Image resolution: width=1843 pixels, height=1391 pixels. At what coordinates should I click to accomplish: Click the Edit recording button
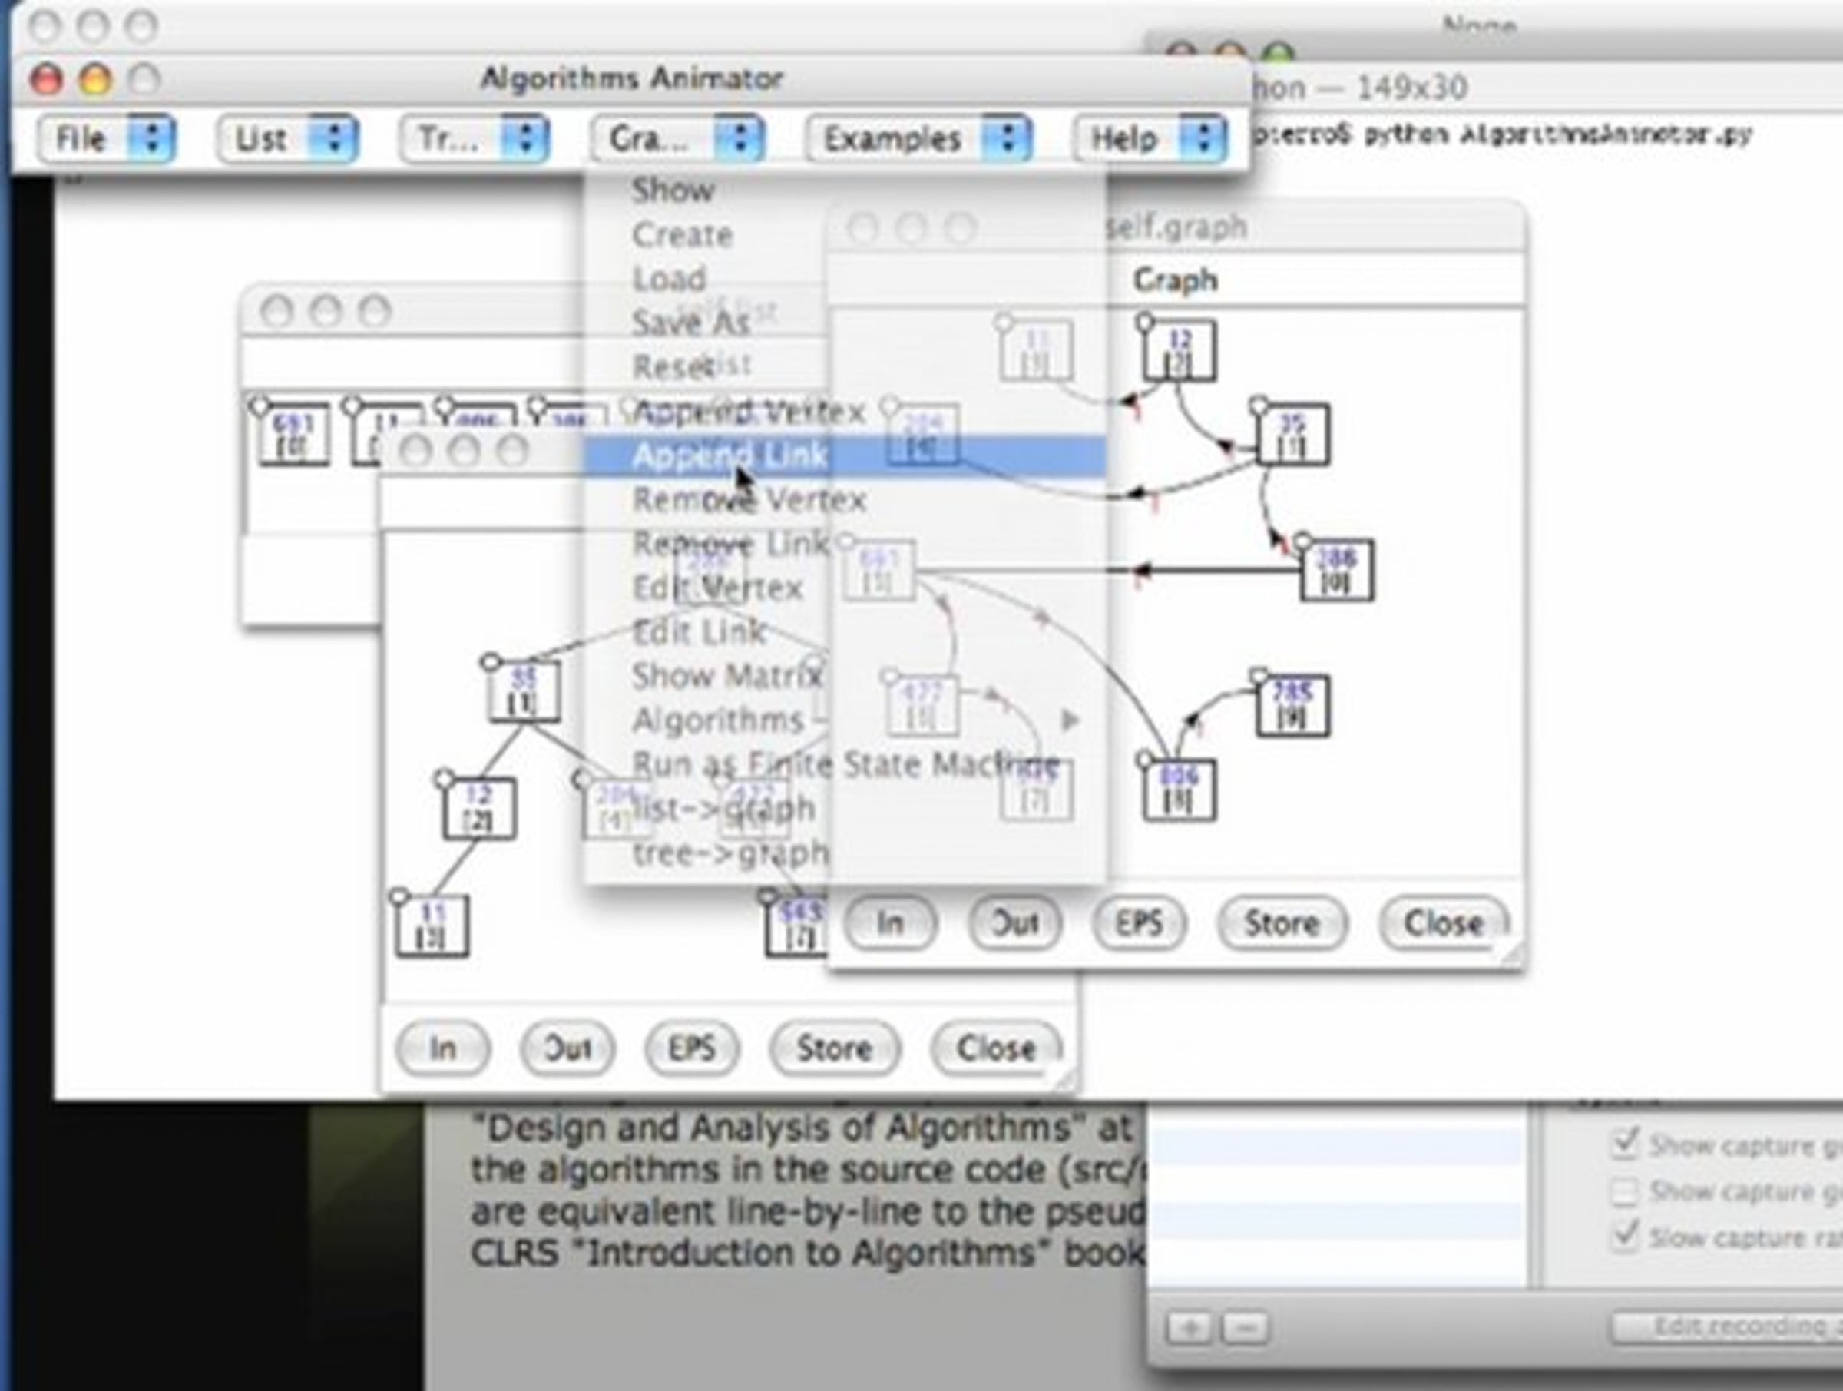[x=1727, y=1326]
